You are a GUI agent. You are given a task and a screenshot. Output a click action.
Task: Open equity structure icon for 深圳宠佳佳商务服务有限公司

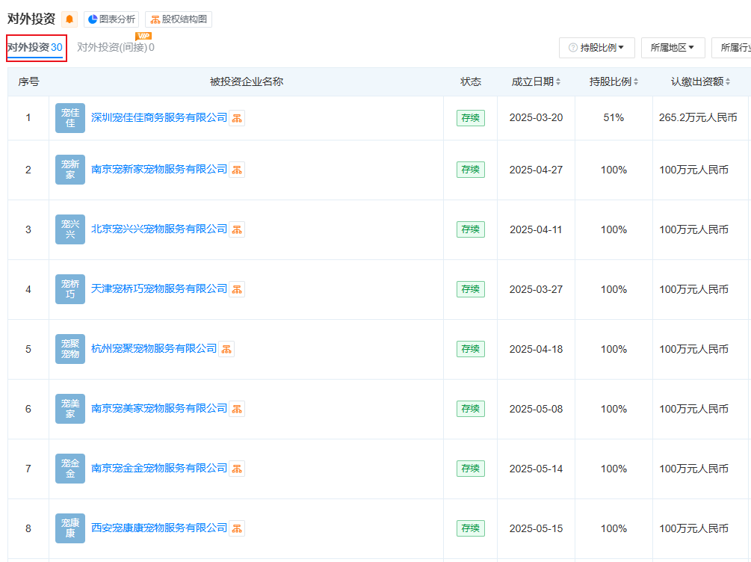pos(237,118)
